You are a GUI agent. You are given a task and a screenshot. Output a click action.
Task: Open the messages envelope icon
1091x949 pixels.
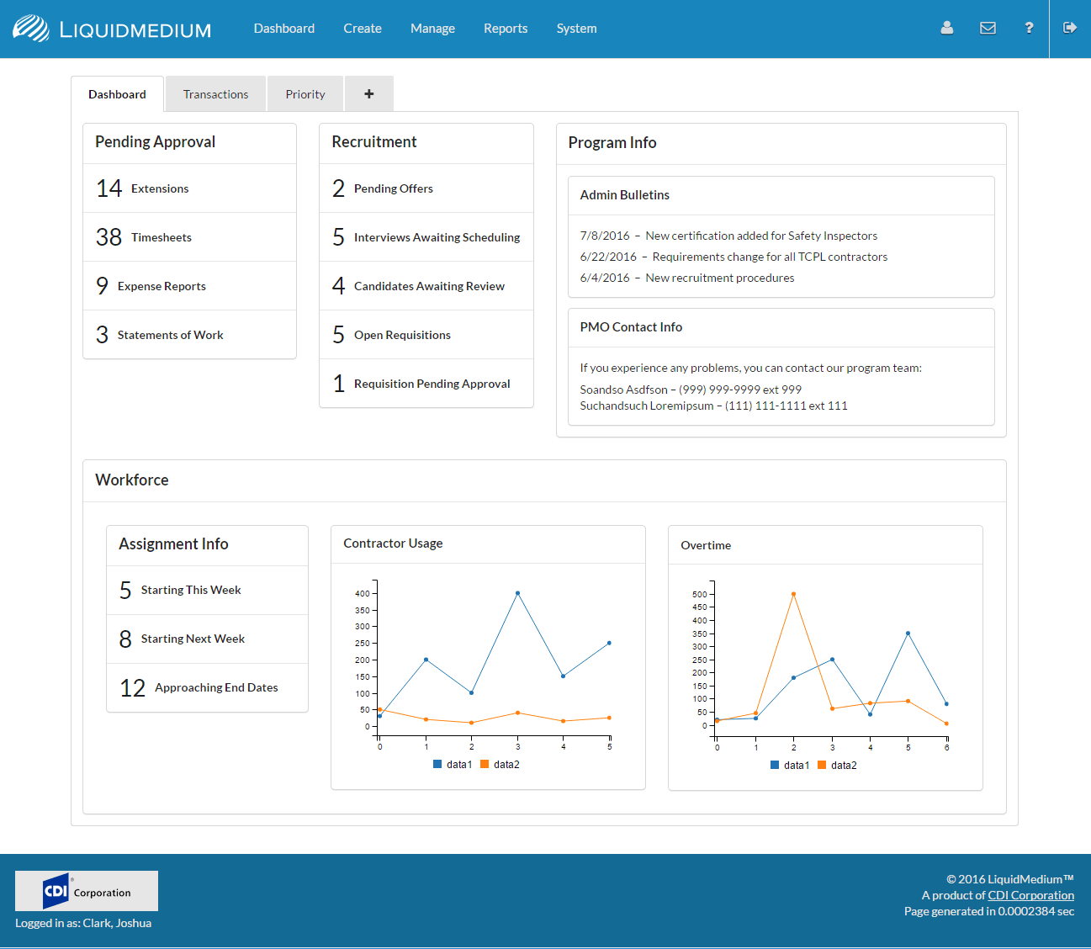(988, 28)
